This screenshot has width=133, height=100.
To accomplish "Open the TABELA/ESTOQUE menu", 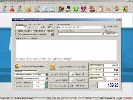I will click(16, 4).
